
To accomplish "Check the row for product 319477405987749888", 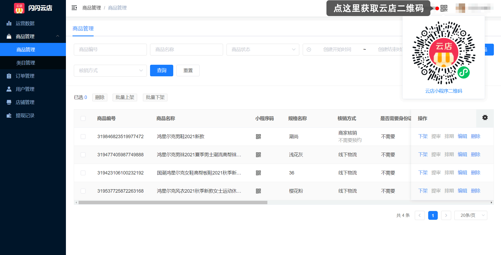I will point(83,155).
